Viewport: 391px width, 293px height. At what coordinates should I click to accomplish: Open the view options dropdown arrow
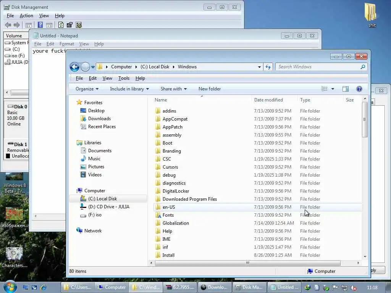coord(333,89)
